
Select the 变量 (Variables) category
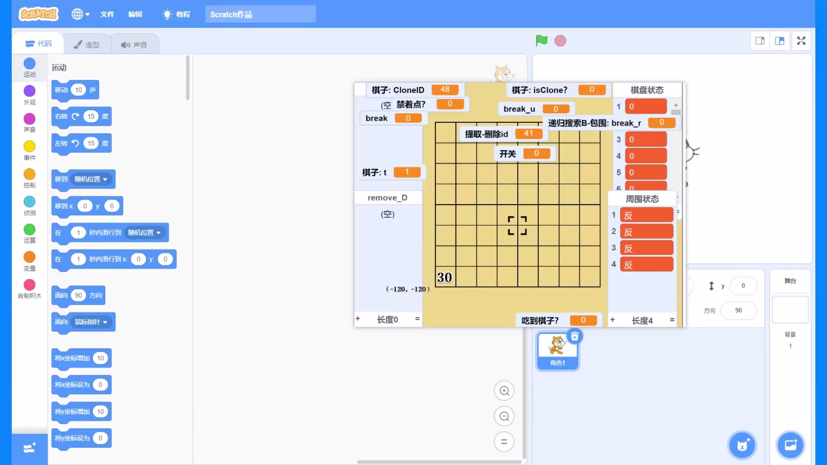pos(29,261)
